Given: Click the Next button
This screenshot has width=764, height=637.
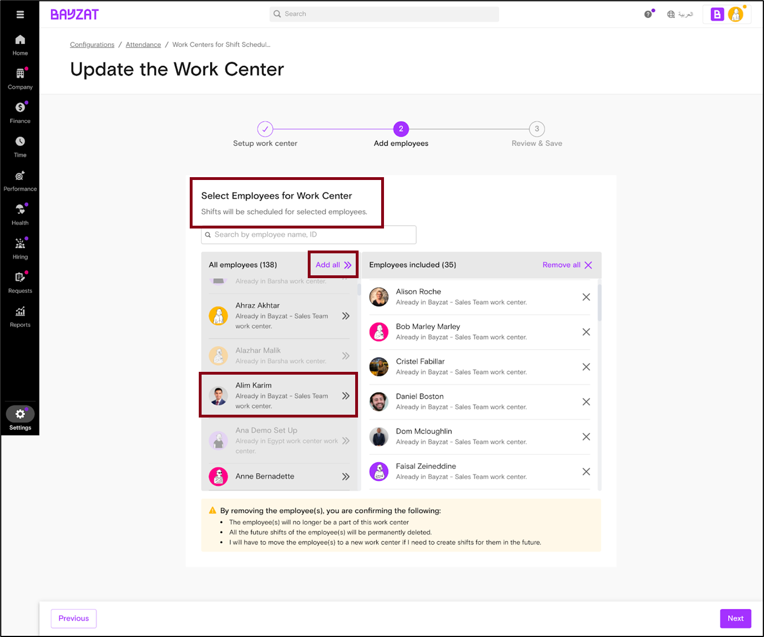Looking at the screenshot, I should coord(735,618).
